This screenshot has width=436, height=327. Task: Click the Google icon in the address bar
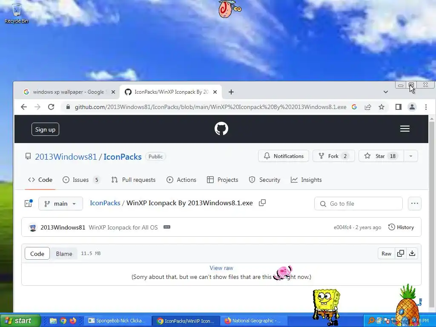[354, 107]
